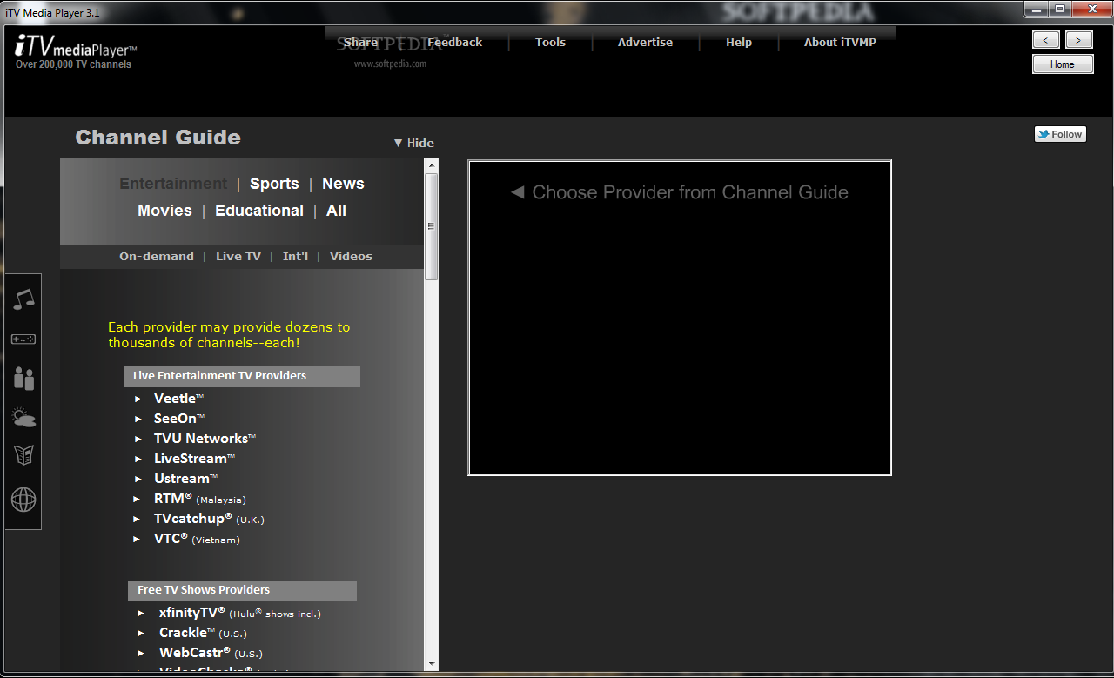Screen dimensions: 1114x678
Task: Open the Ustream provider
Action: pos(185,479)
